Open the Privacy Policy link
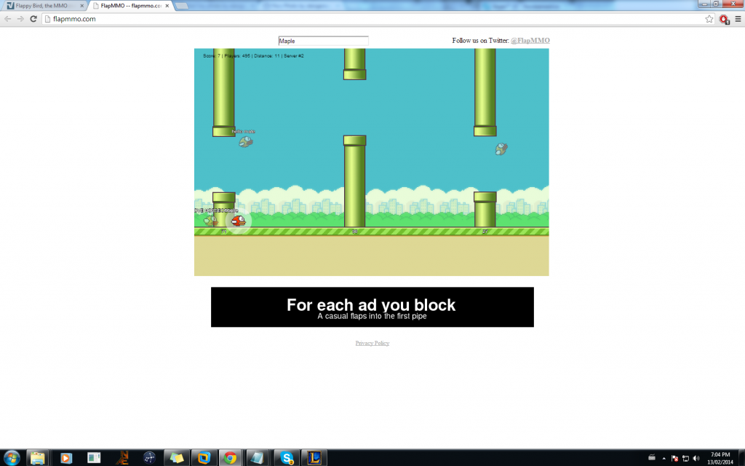745x466 pixels. (372, 343)
